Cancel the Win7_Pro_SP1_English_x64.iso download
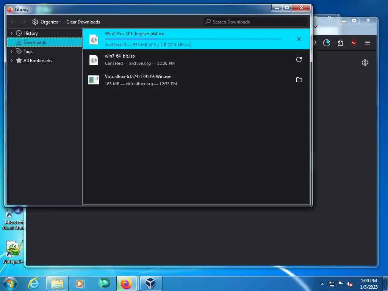Screen dimensions: 388x291 click(x=299, y=39)
